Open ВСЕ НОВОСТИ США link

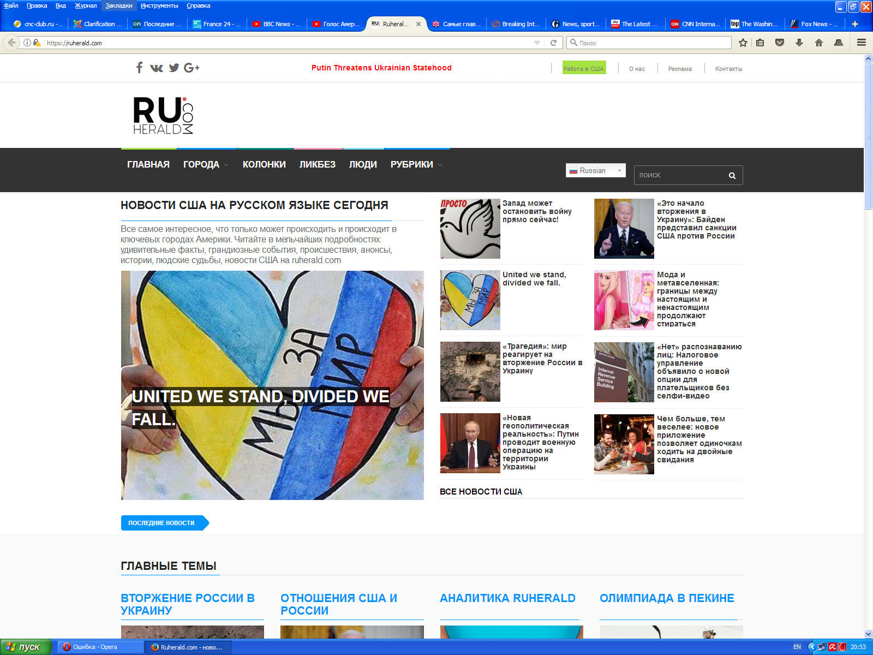point(481,492)
